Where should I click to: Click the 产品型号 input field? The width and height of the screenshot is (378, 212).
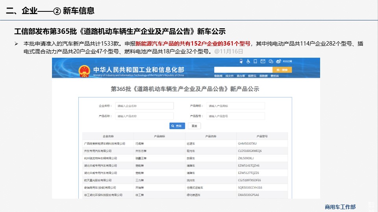pos(235,116)
